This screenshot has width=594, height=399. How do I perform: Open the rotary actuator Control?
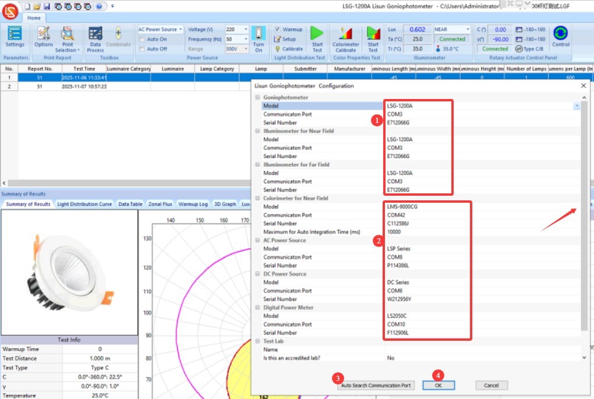coord(561,37)
